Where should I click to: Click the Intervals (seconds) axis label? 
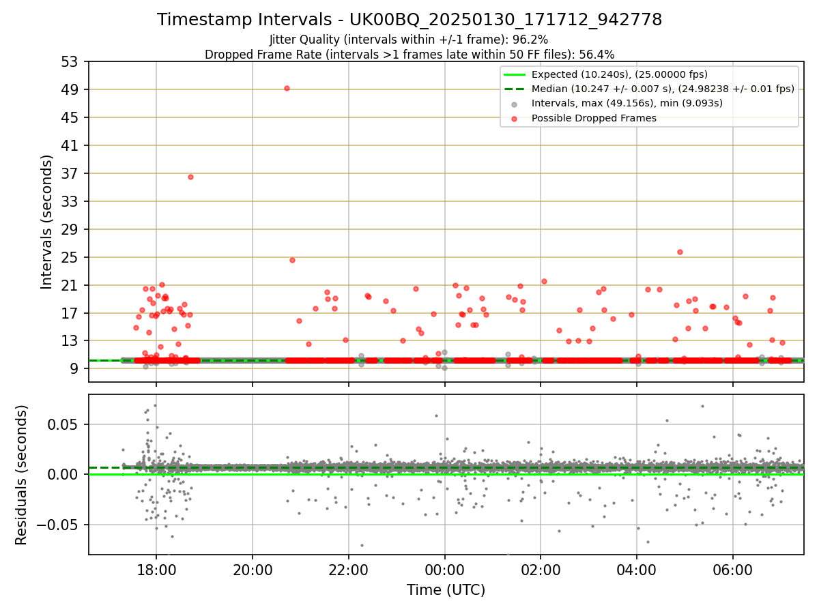[x=46, y=222]
